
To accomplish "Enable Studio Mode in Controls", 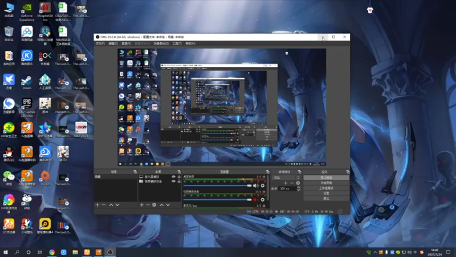I will click(x=326, y=188).
